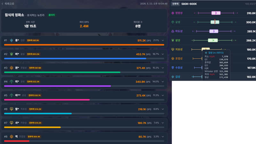Expand the #1 몽* row details

click(x=163, y=40)
